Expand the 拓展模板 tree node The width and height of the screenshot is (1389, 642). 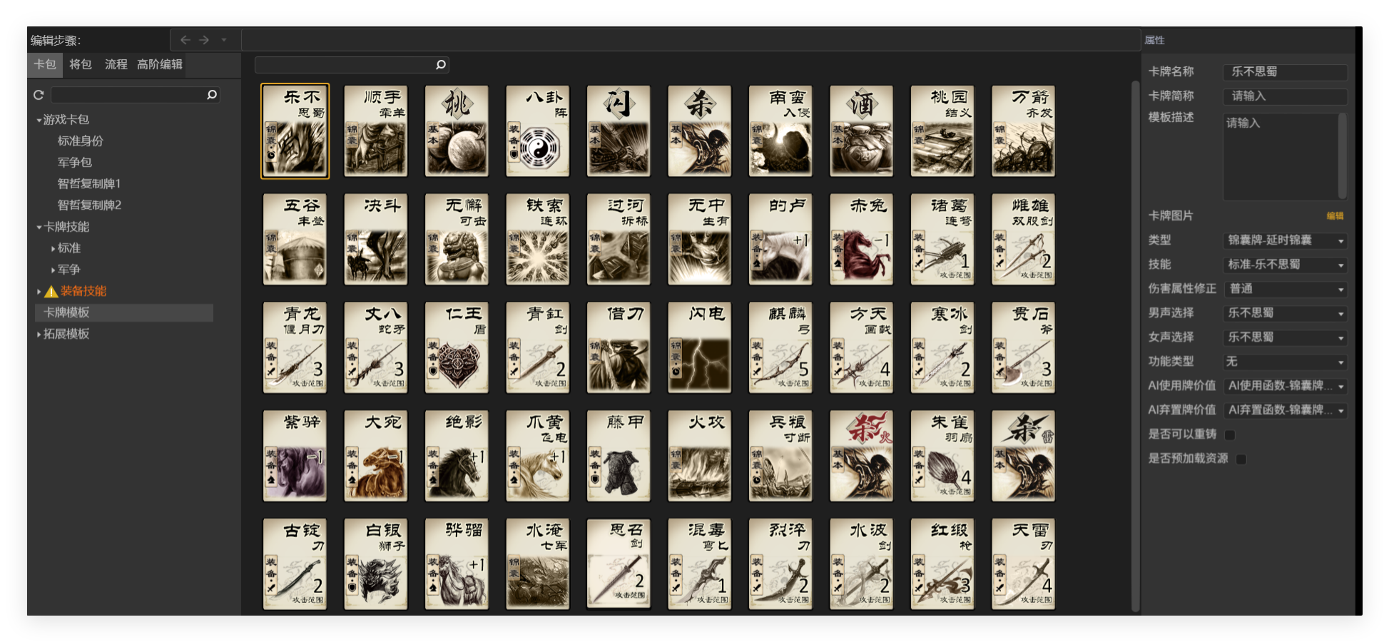coord(39,334)
